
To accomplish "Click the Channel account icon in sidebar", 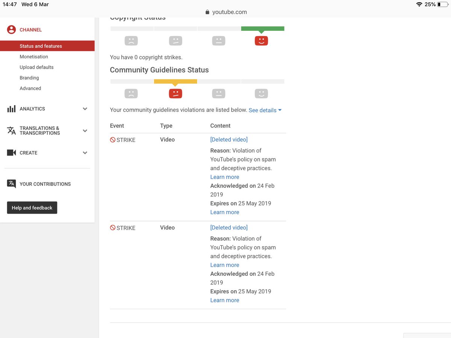I will (x=12, y=30).
